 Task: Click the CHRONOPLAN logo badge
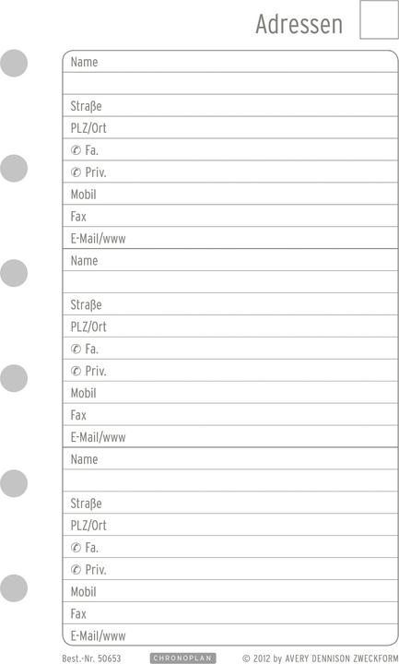click(182, 658)
